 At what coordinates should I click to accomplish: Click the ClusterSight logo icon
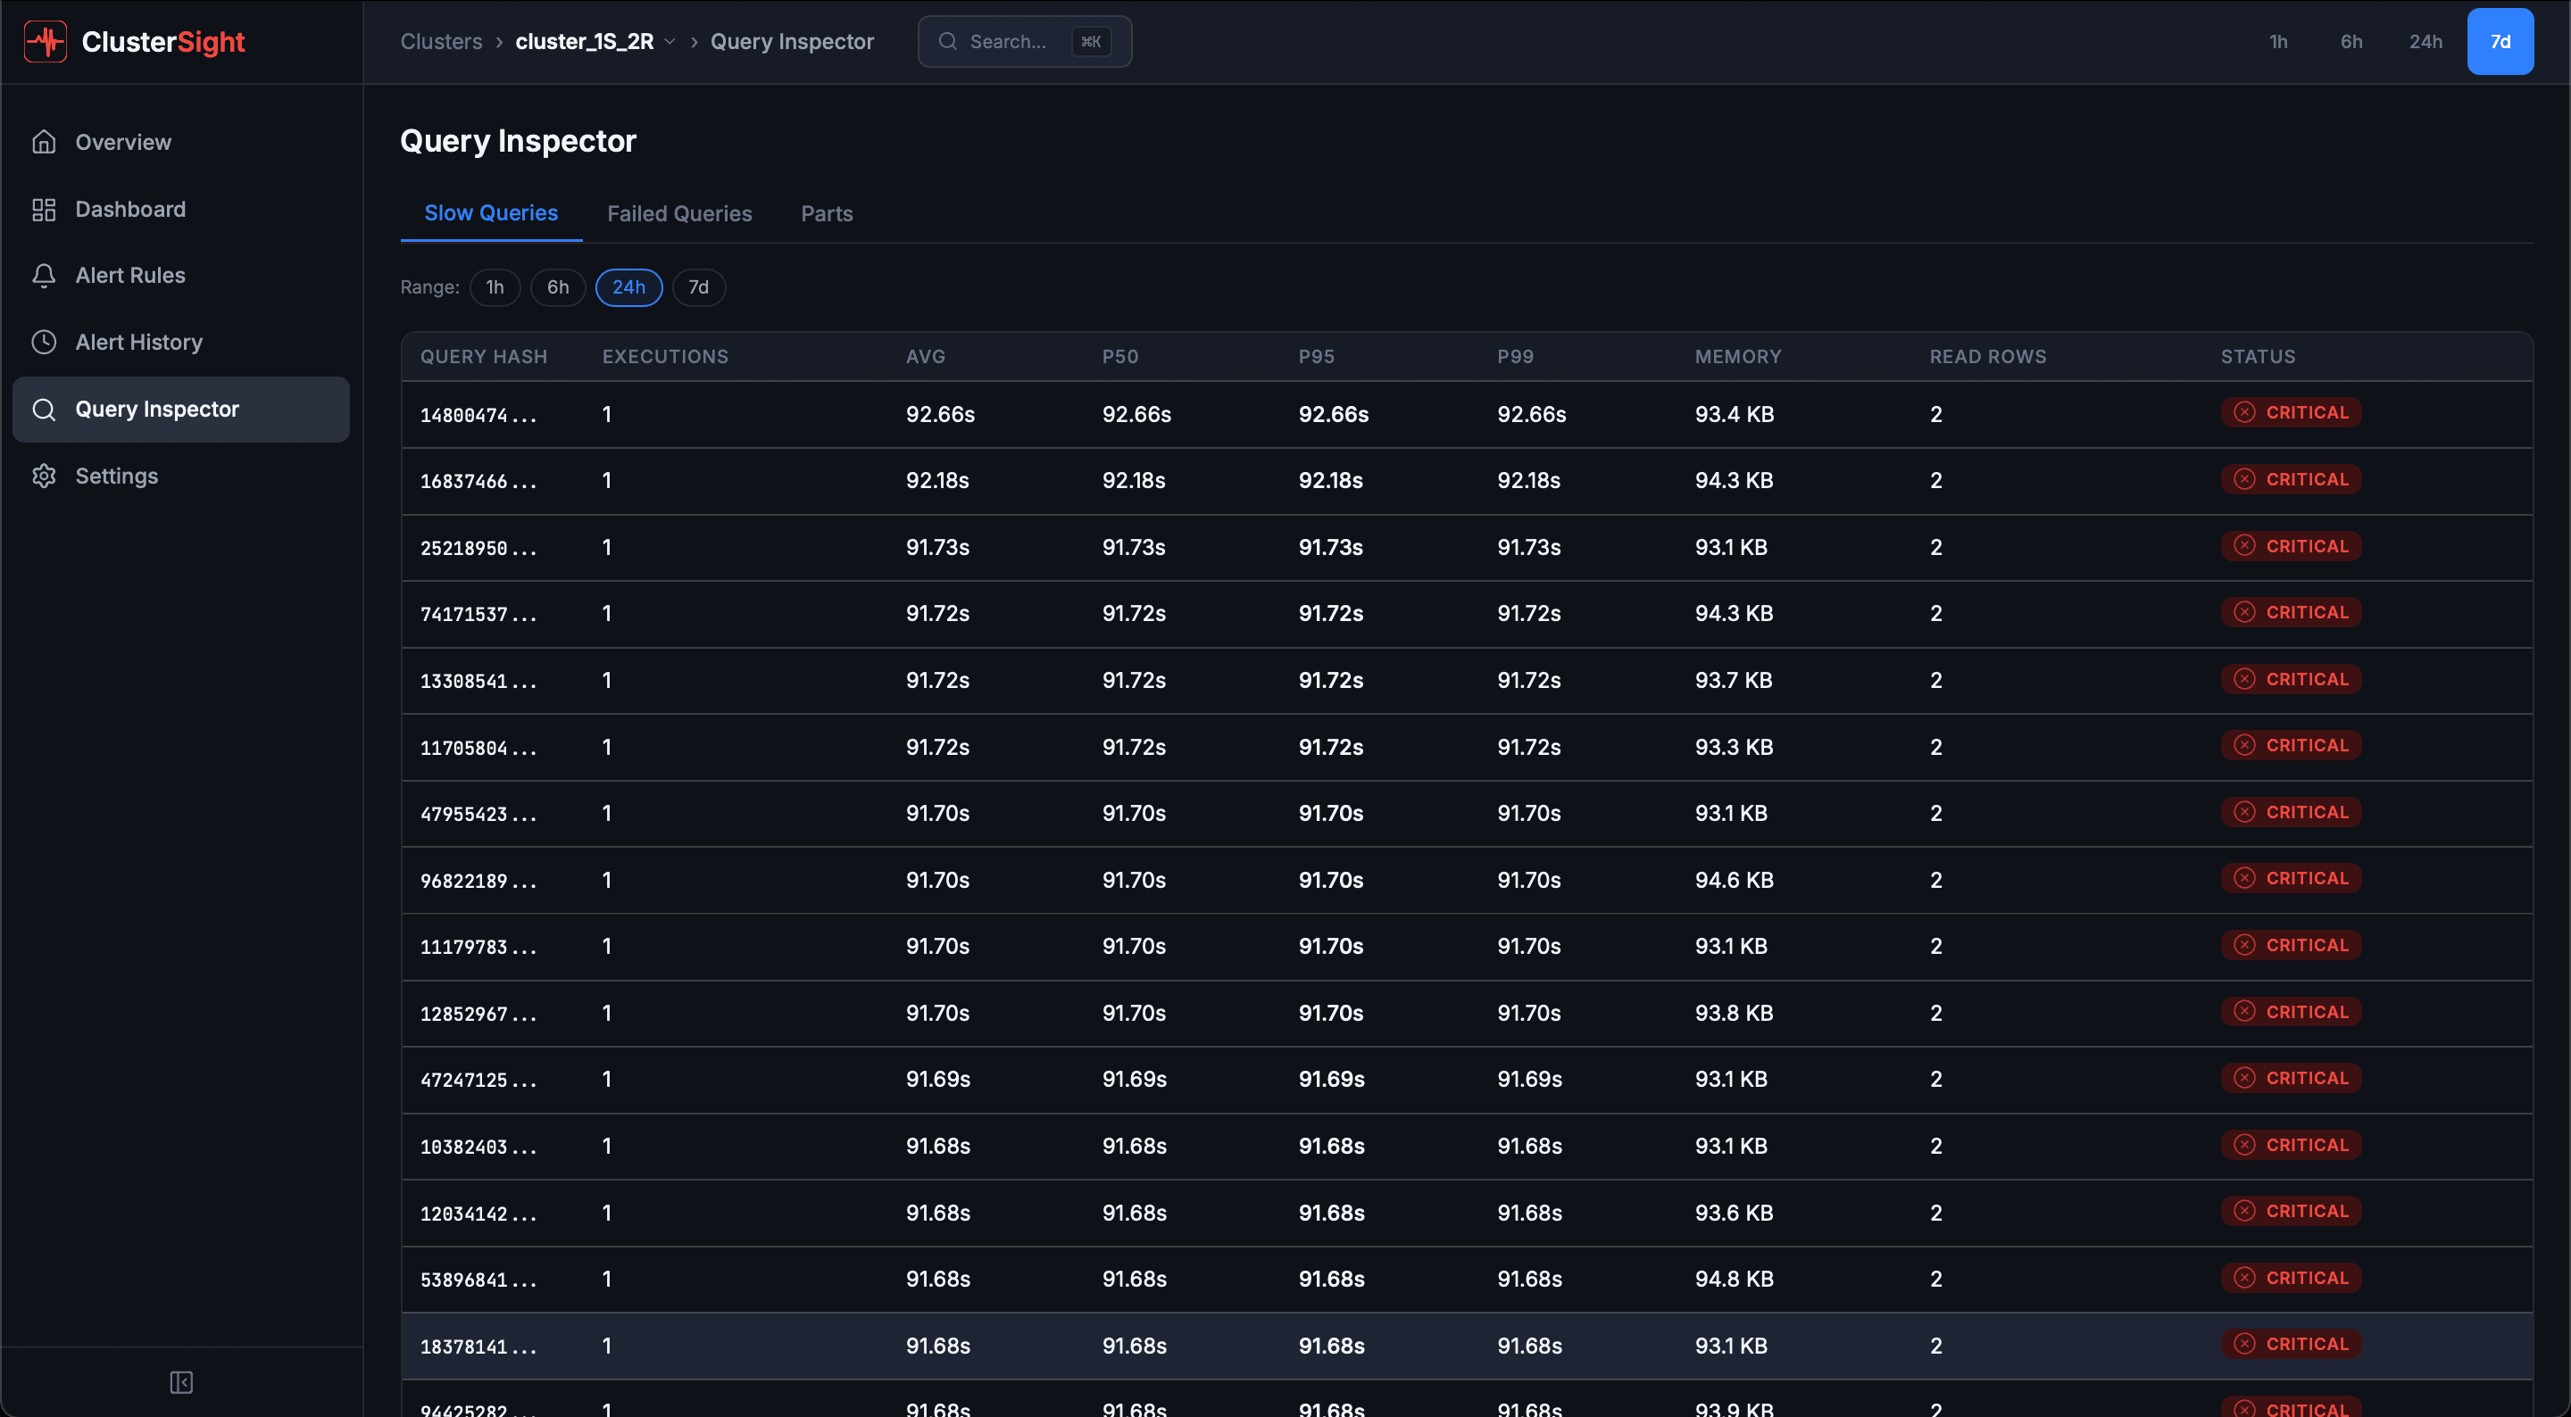45,41
